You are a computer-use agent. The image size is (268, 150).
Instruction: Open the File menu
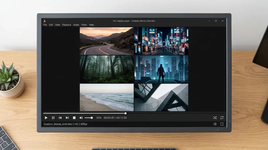click(x=45, y=25)
